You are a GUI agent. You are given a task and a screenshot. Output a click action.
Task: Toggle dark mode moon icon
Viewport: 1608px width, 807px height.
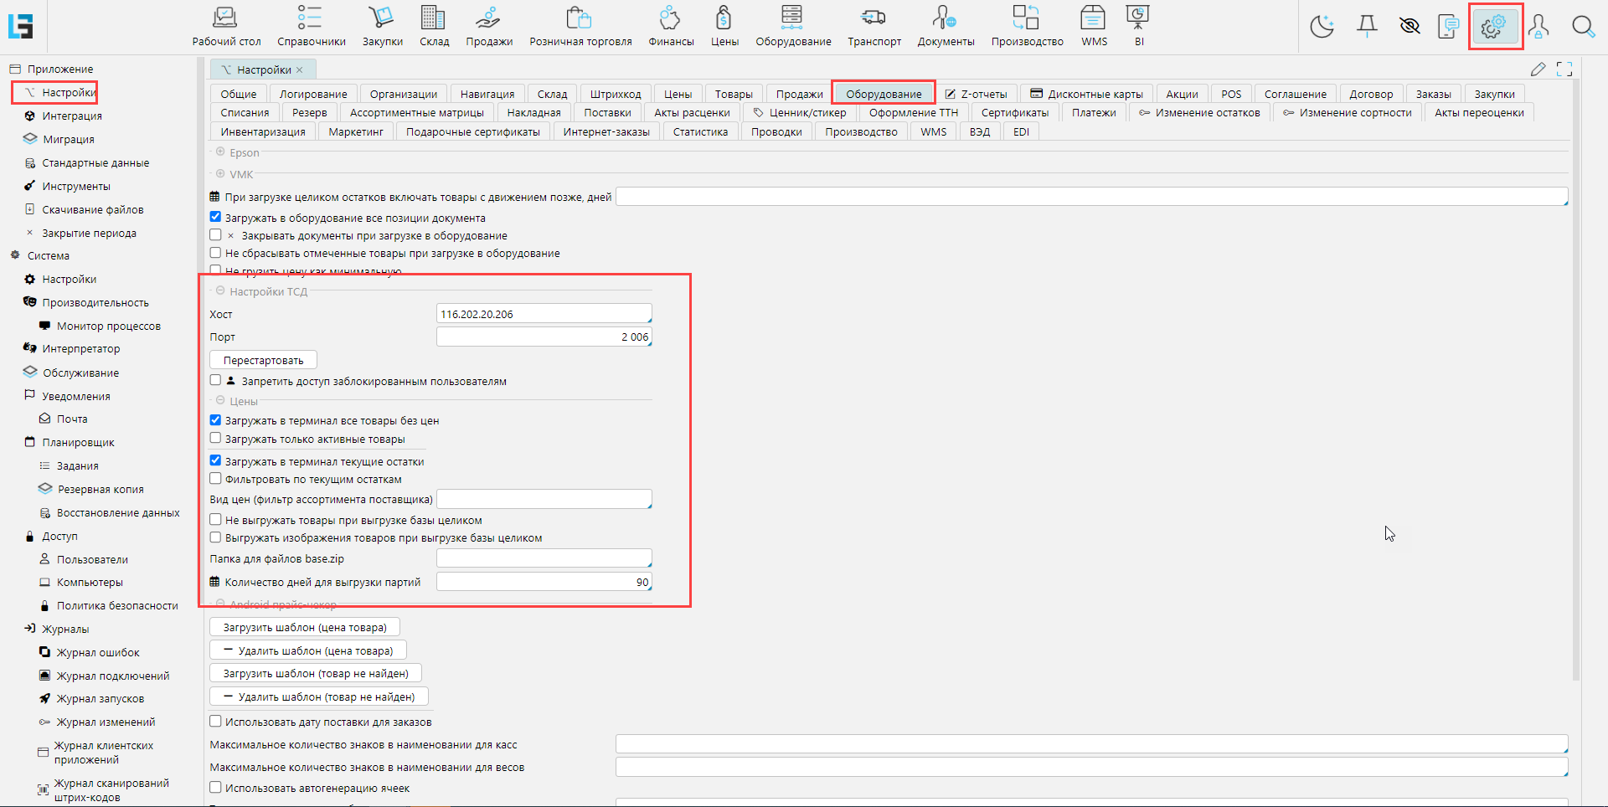point(1322,27)
